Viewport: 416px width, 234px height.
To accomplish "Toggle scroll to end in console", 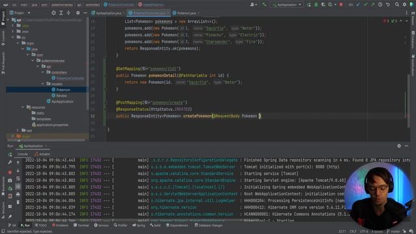I will [x=18, y=187].
